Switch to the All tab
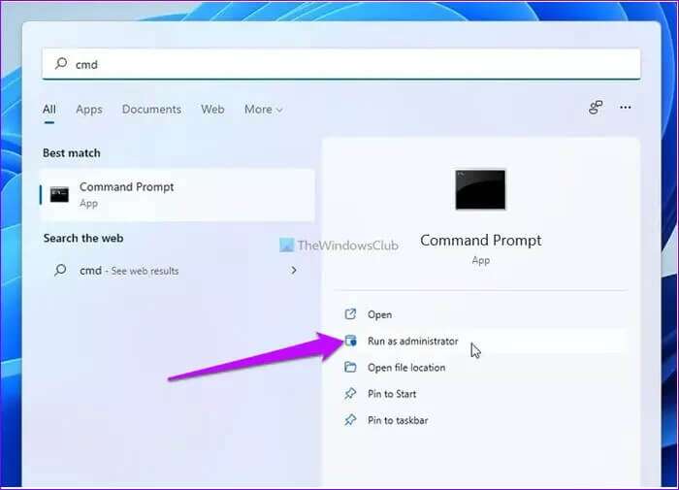The width and height of the screenshot is (679, 490). click(49, 110)
